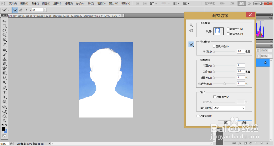
Task: Select the Move tool
Action: click(x=4, y=21)
